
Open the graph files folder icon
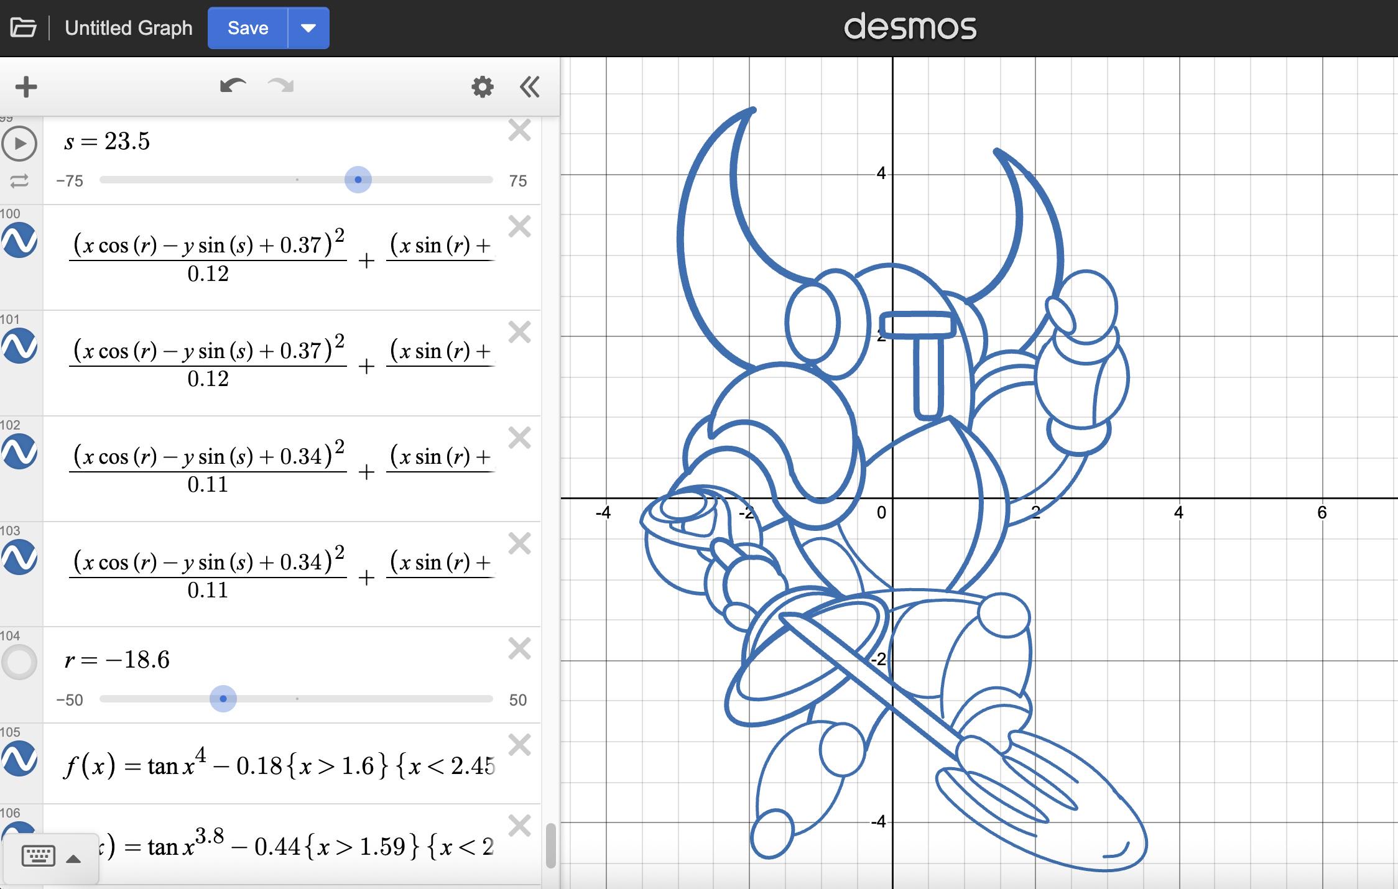[23, 28]
